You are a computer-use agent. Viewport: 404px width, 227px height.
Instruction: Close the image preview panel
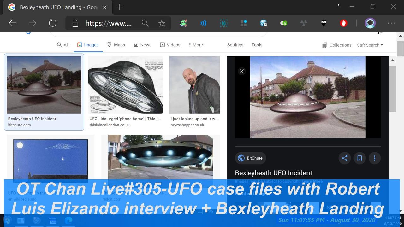[242, 71]
